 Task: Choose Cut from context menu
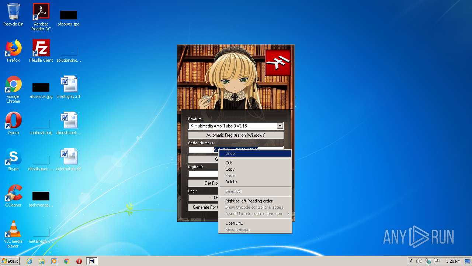tap(255, 163)
